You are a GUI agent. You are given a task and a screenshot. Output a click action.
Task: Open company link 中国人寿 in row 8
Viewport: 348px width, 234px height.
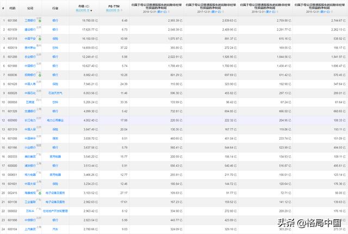(30, 84)
